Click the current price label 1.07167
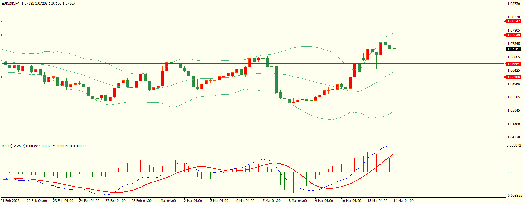 (x=513, y=49)
